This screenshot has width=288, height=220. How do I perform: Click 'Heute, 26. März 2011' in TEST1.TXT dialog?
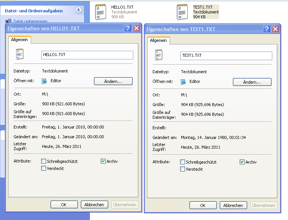[200, 147]
